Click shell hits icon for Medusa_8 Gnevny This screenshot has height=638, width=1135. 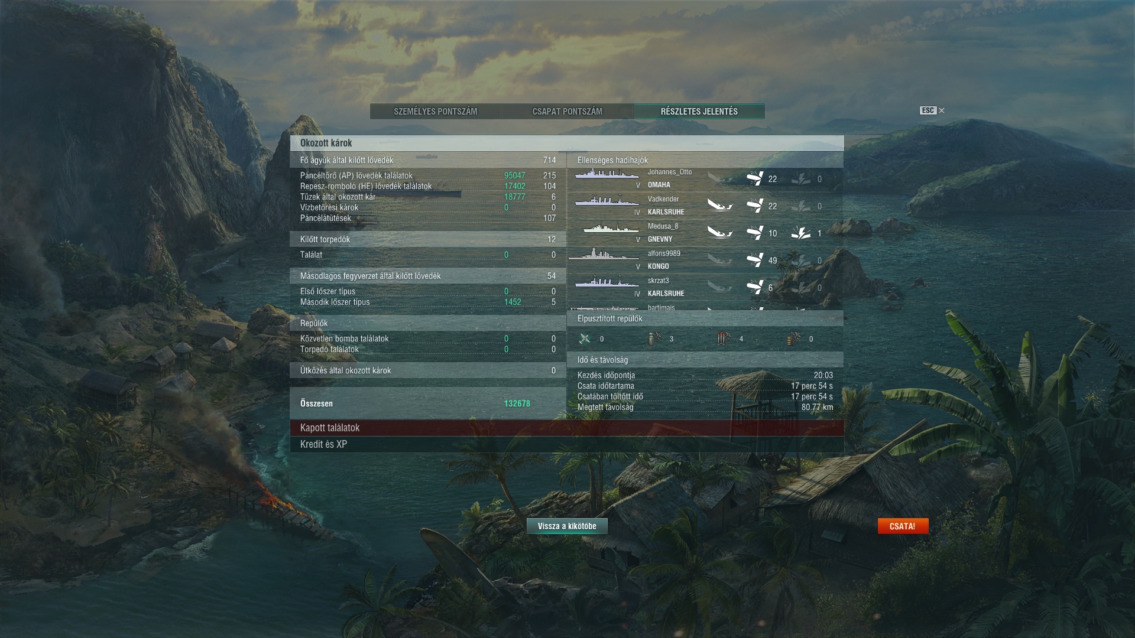click(755, 233)
